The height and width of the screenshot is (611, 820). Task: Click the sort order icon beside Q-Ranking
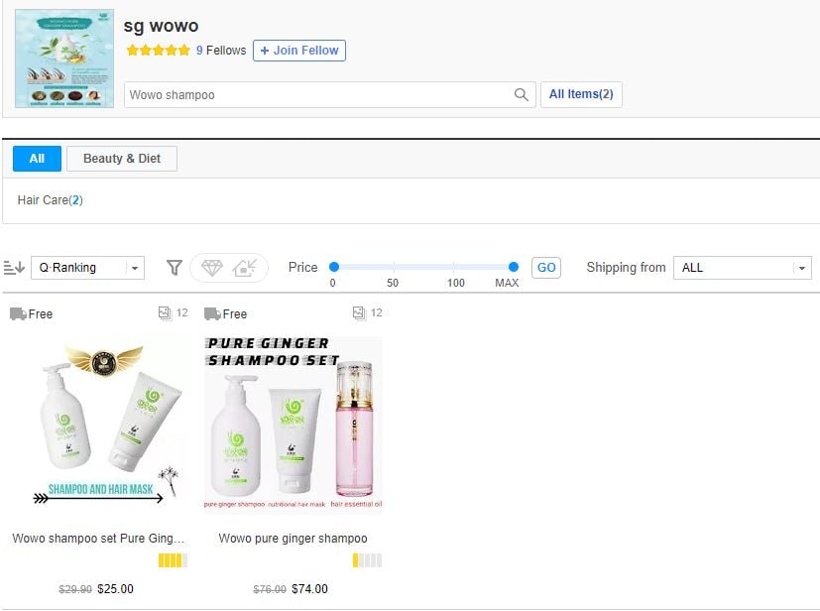tap(14, 268)
